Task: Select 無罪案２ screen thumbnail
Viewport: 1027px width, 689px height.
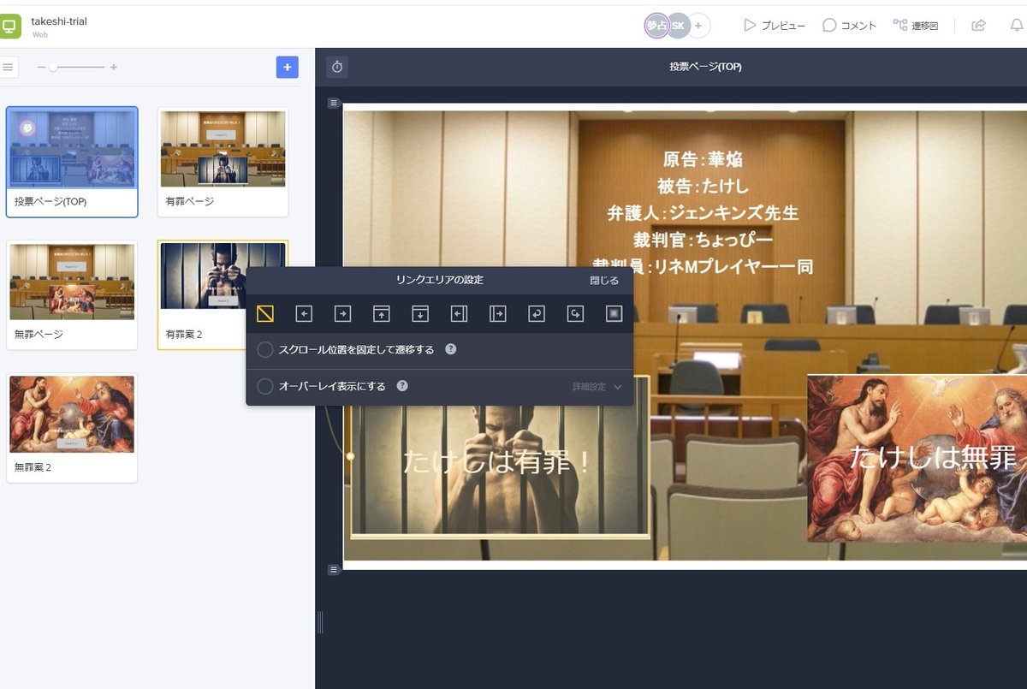Action: 72,428
